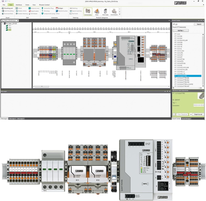This screenshot has width=206, height=201.
Task: Switch to Insert Bridges tab
Action: tap(186, 119)
